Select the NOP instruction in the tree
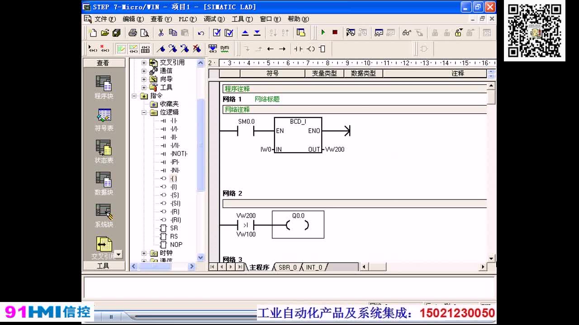 pyautogui.click(x=176, y=244)
